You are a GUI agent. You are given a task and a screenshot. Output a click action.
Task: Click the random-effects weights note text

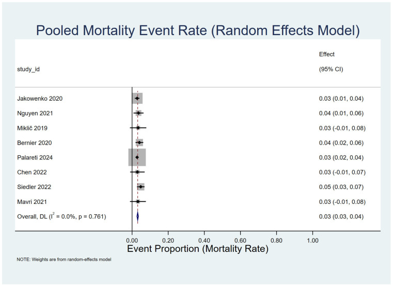pyautogui.click(x=64, y=260)
